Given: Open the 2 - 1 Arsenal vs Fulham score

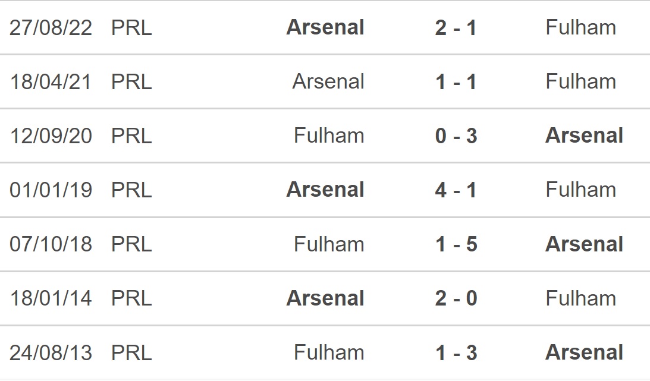Looking at the screenshot, I should (x=456, y=28).
